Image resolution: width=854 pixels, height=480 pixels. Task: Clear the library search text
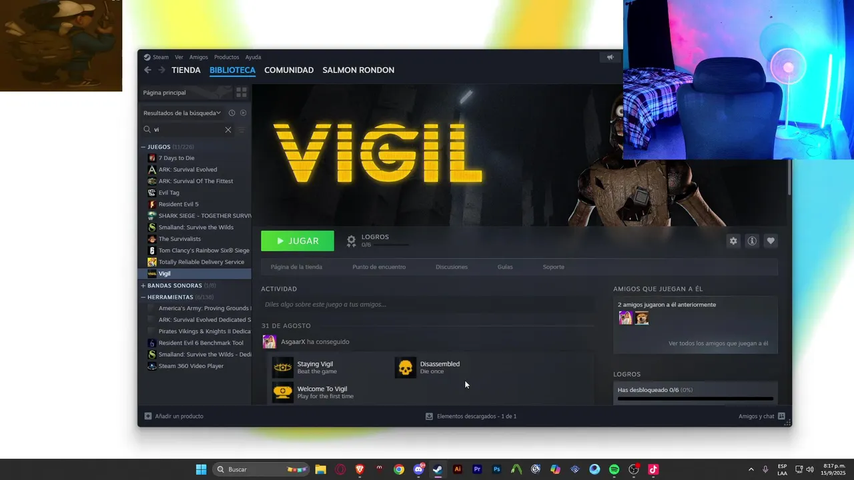click(228, 130)
